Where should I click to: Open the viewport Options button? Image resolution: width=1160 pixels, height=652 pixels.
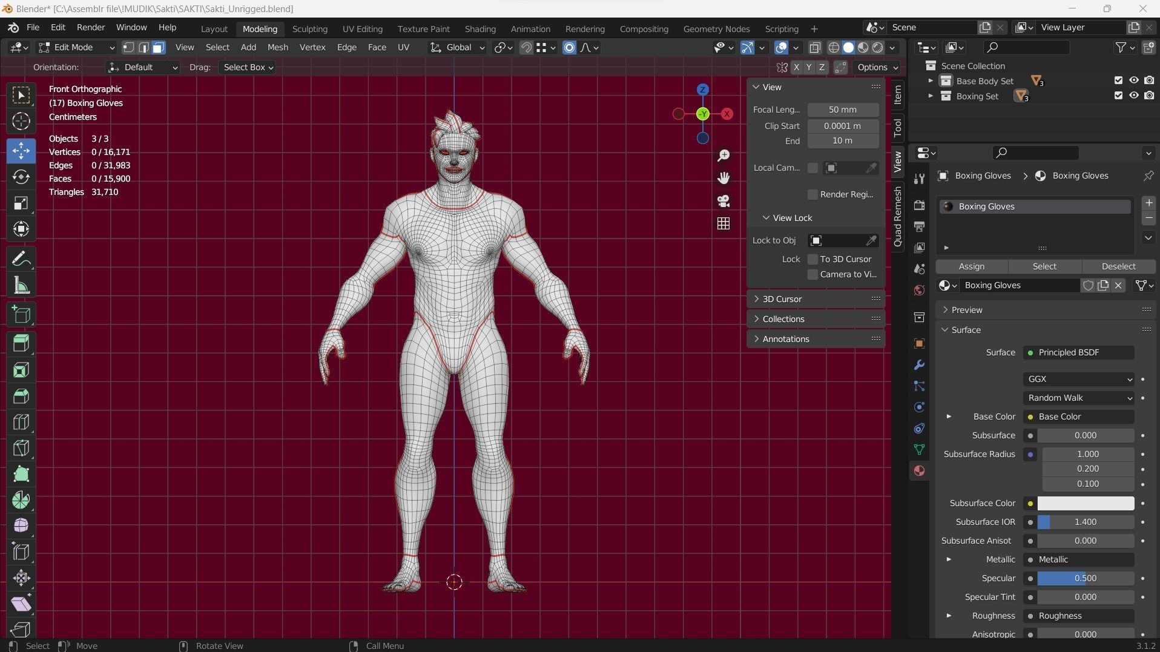click(877, 67)
